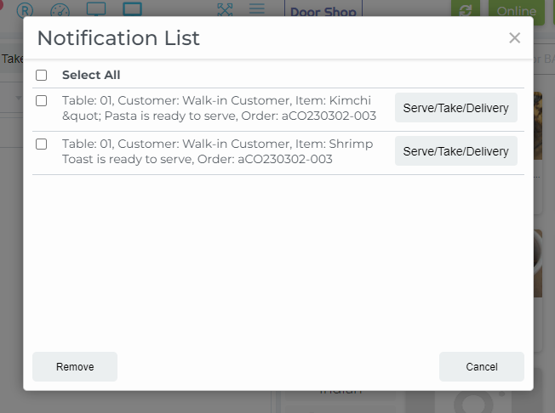Check the Shrimp Toast notification checkbox
555x413 pixels.
42,144
